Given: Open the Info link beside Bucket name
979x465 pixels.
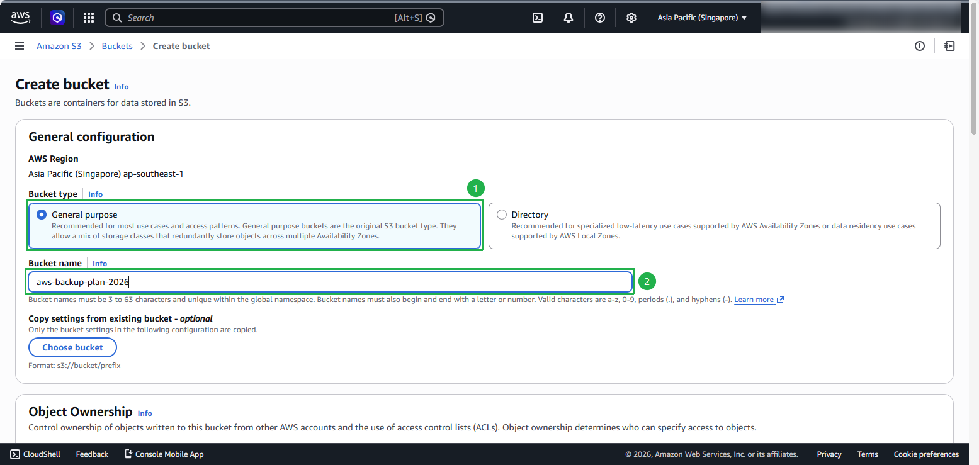Looking at the screenshot, I should tap(99, 264).
